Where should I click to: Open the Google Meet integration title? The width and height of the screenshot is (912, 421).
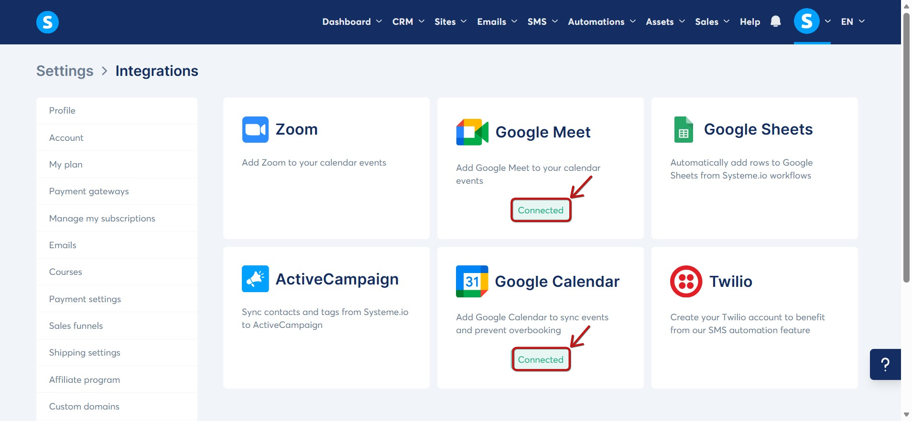[543, 132]
